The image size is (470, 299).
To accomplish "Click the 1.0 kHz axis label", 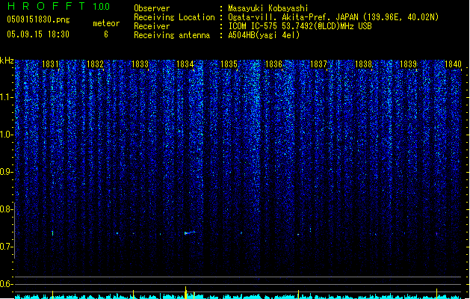I will click(7, 135).
